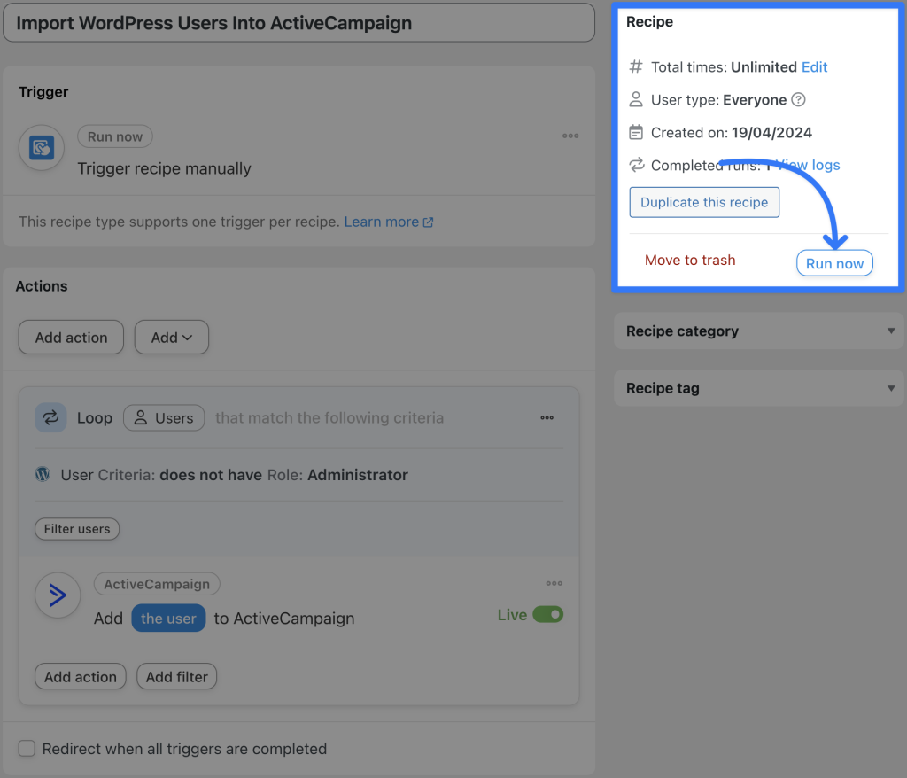This screenshot has height=778, width=907.
Task: Click the ActiveCampaign action icon
Action: (57, 595)
